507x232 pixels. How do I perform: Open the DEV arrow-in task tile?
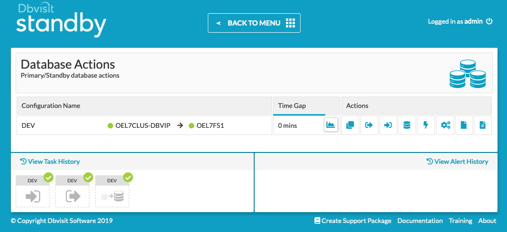[x=33, y=192]
